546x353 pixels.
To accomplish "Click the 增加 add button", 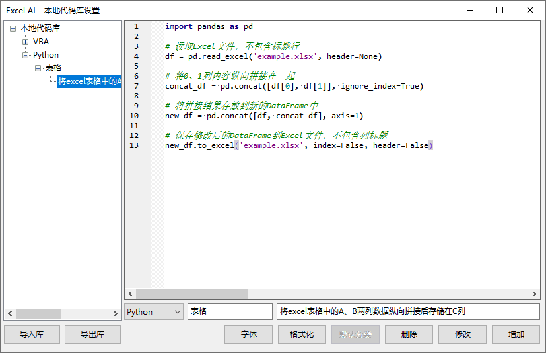I will point(516,334).
